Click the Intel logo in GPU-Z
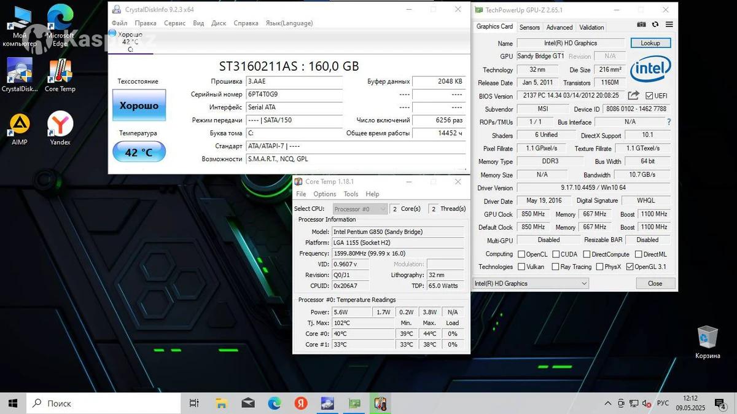Viewport: 737px width, 414px height. click(650, 69)
